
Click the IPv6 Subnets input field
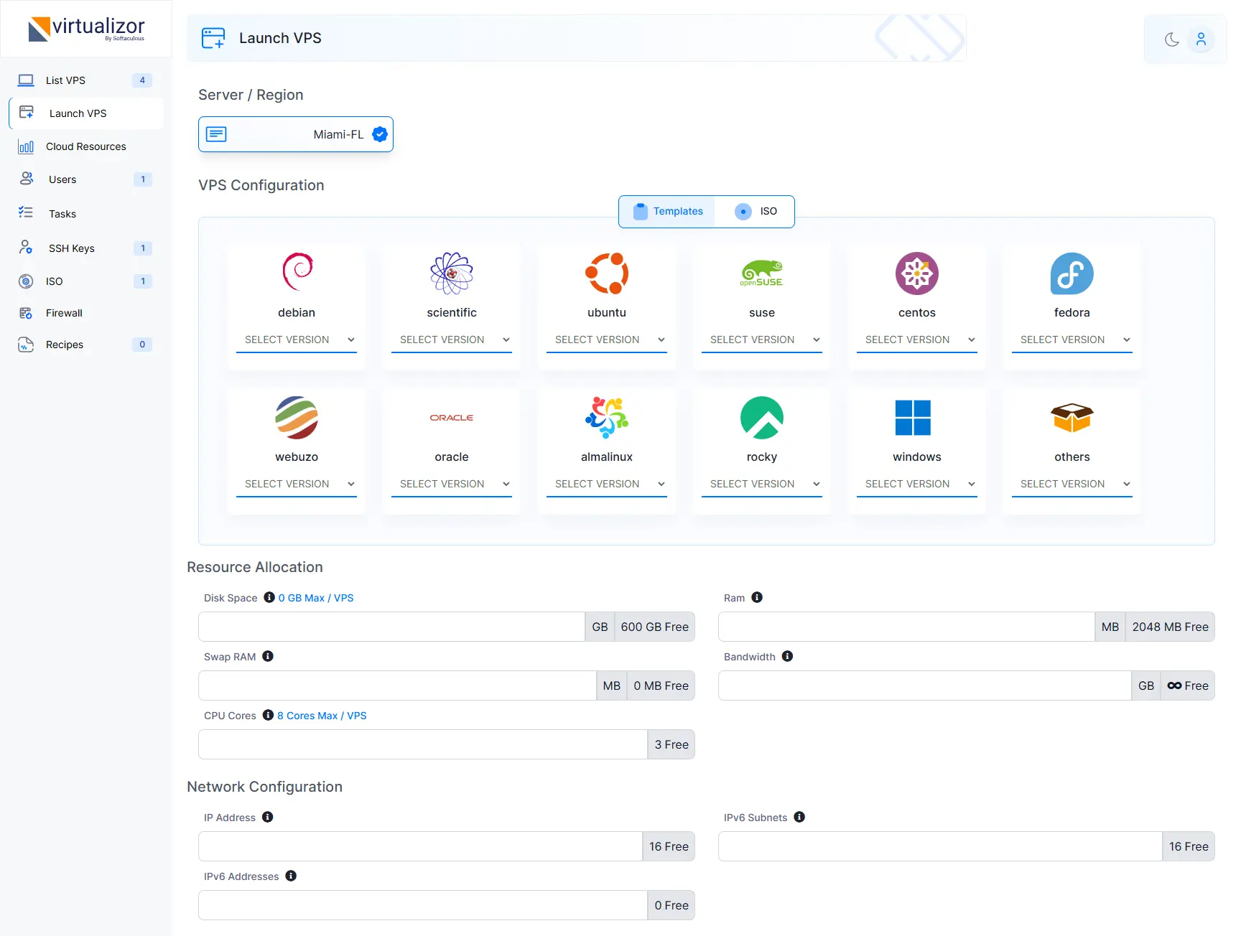click(940, 846)
